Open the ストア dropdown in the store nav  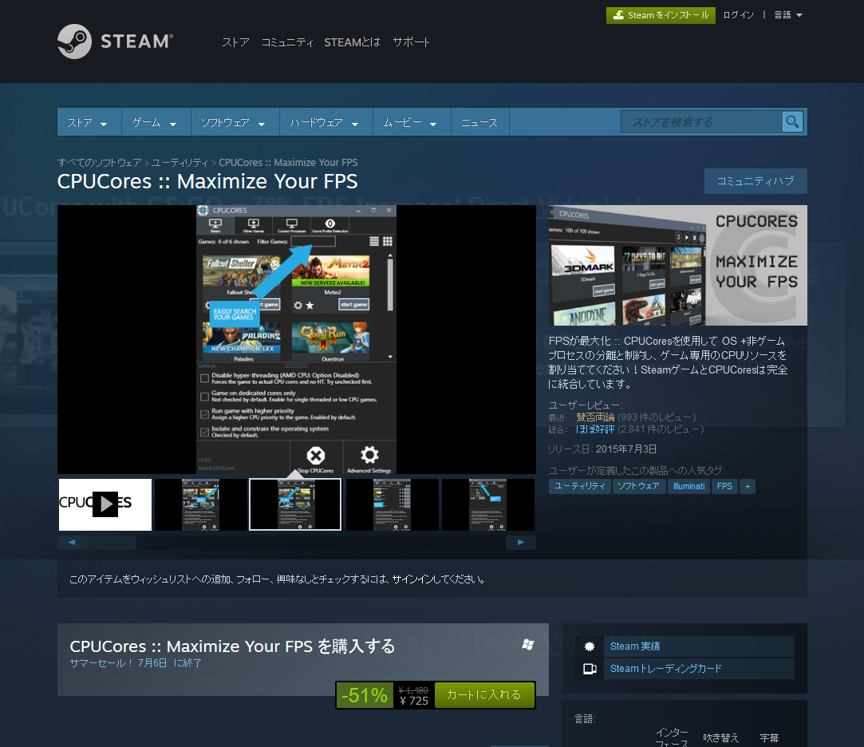tap(89, 122)
